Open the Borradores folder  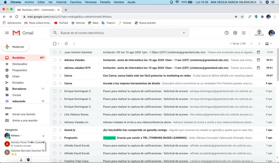[x=19, y=89]
